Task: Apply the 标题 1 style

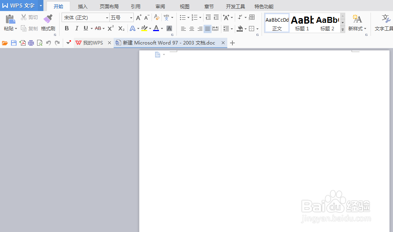Action: [x=302, y=23]
